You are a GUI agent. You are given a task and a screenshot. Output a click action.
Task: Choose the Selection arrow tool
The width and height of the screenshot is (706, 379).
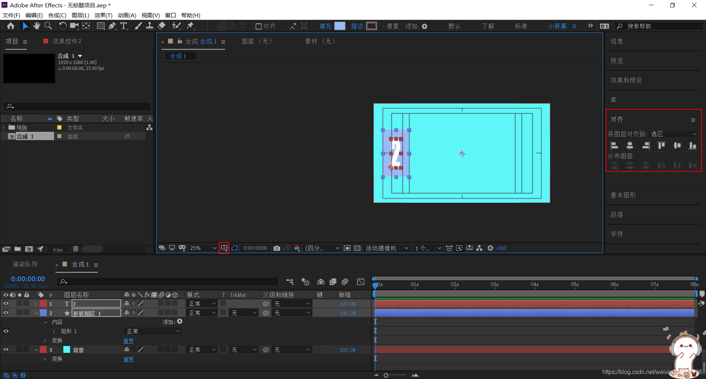click(x=25, y=26)
